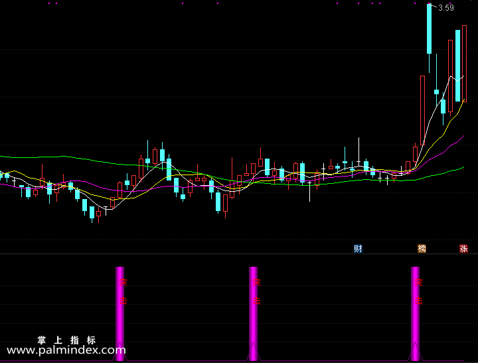This screenshot has width=478, height=363.
Task: Click the red 涨 marker icon
Action: [463, 249]
